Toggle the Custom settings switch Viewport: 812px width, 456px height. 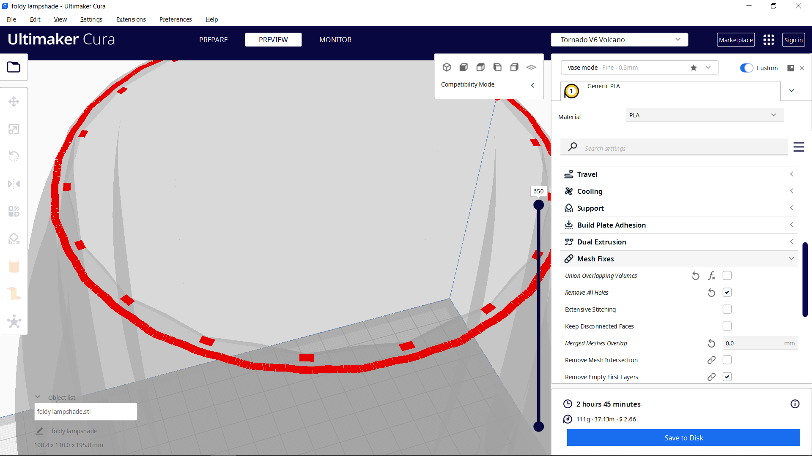point(746,68)
